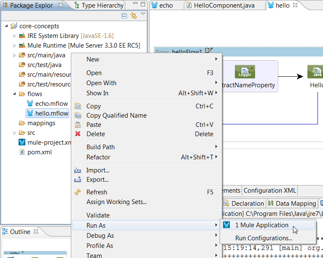Click the edit pencil icon beside helloFlow1

(209, 51)
